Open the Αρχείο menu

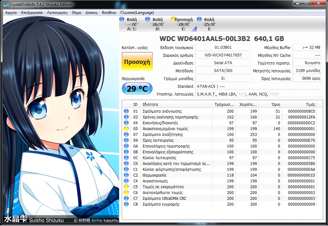tap(11, 13)
